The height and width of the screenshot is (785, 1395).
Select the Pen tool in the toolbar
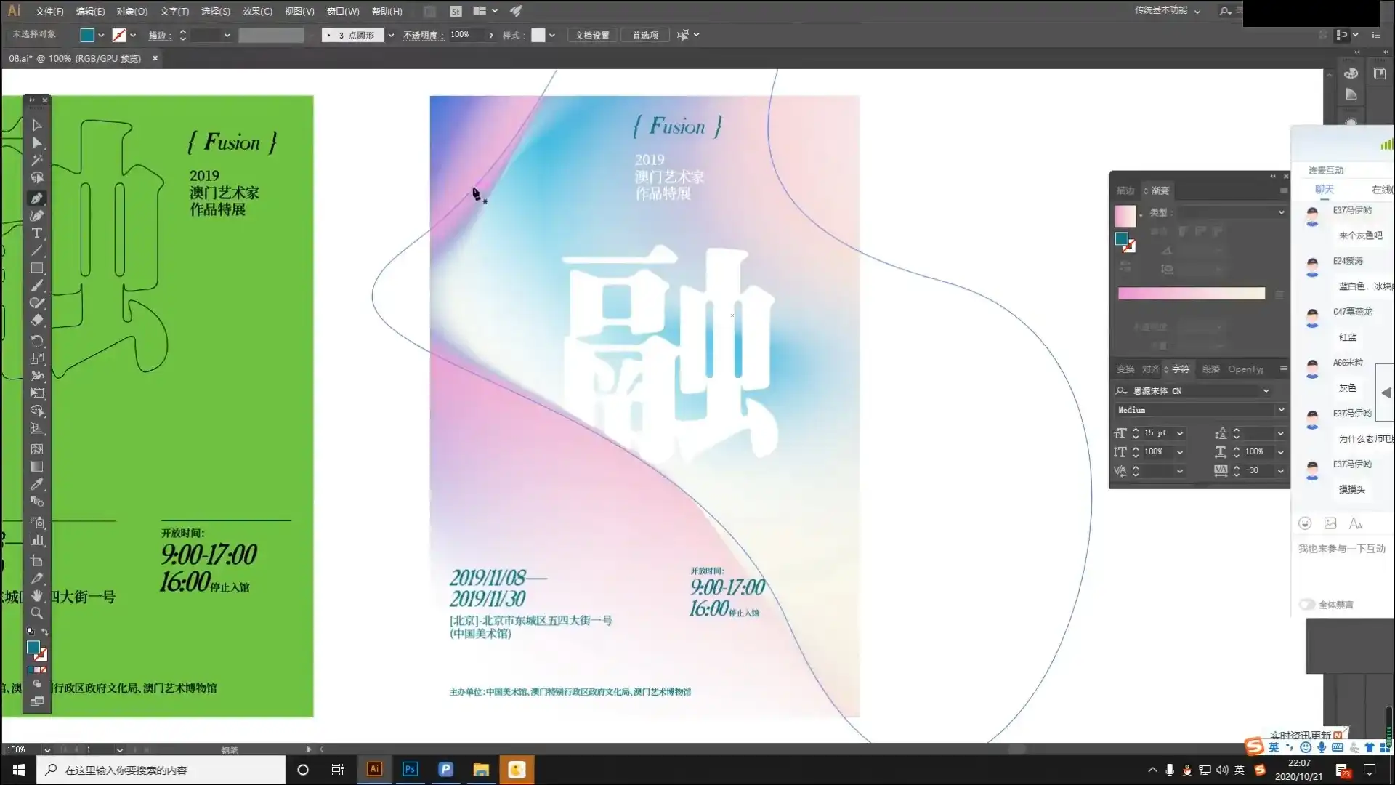click(37, 197)
